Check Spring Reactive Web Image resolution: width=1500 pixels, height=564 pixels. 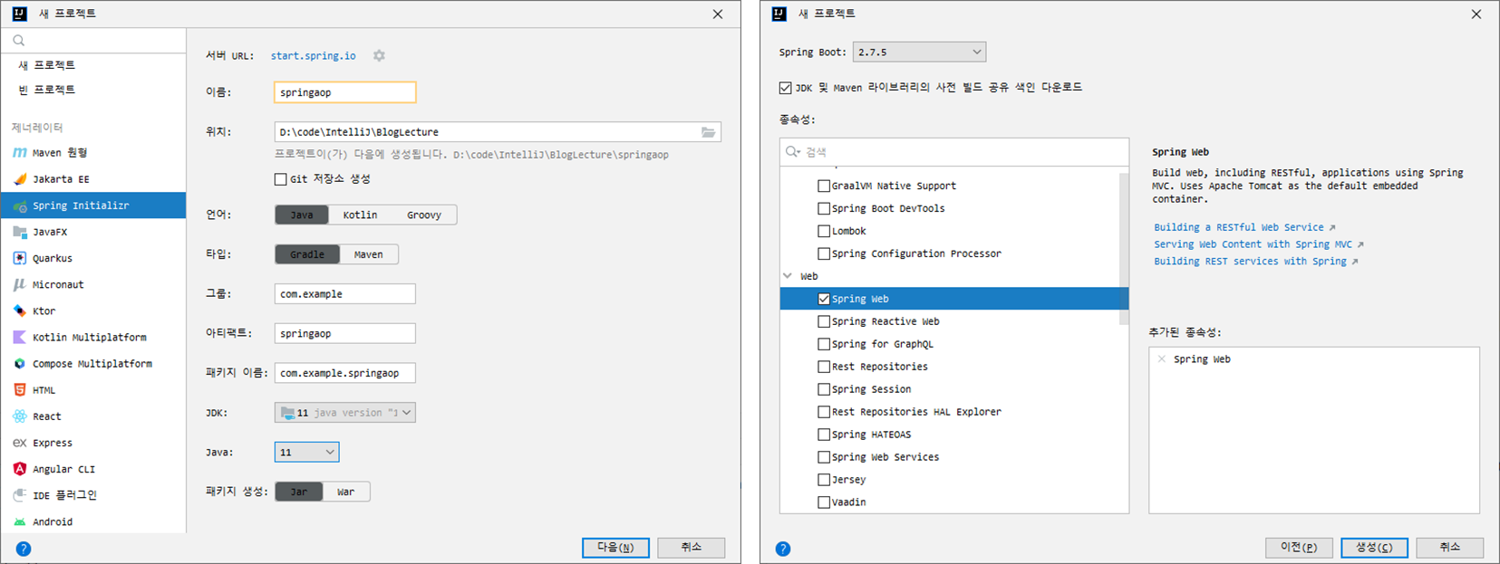824,321
